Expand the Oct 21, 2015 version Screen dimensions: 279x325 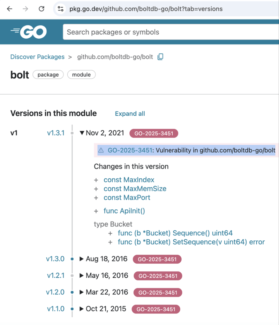coord(82,309)
